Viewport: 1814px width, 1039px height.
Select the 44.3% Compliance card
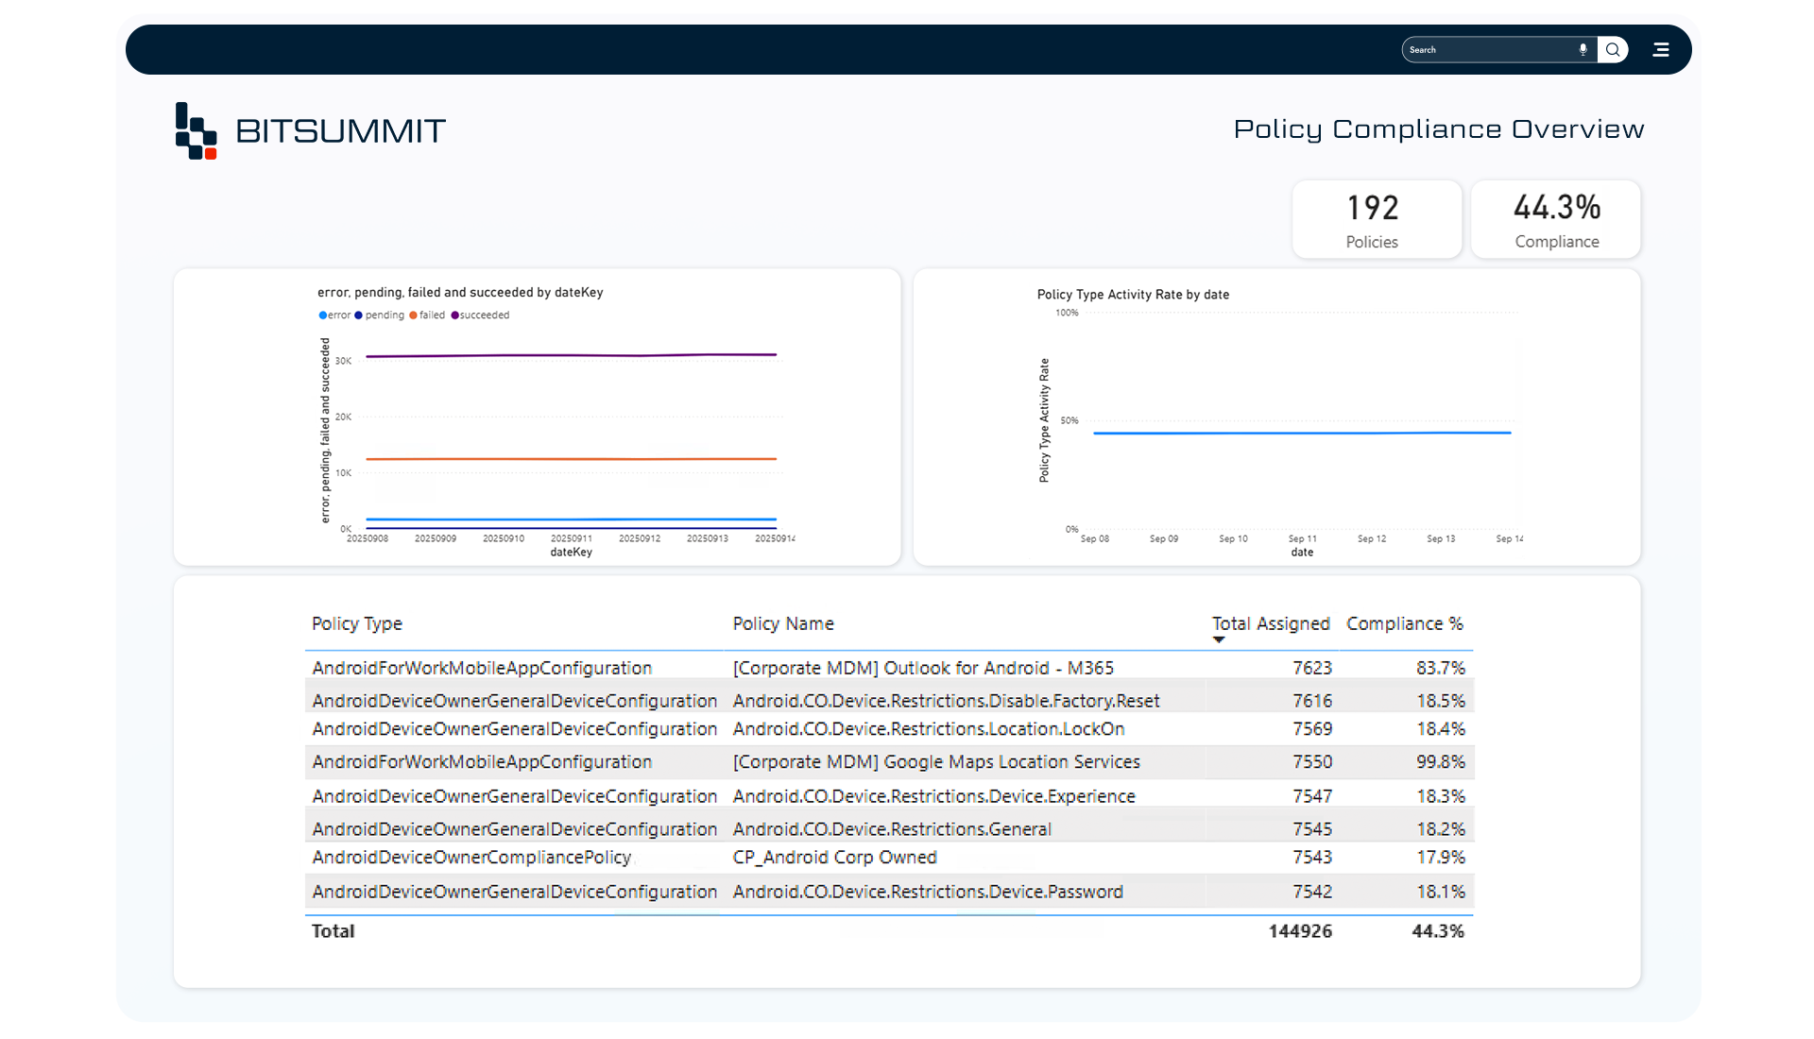point(1556,219)
